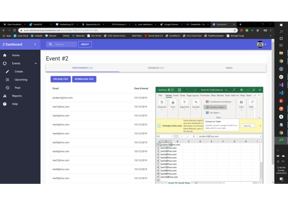Open Cell Styles dropdown

click(213, 113)
